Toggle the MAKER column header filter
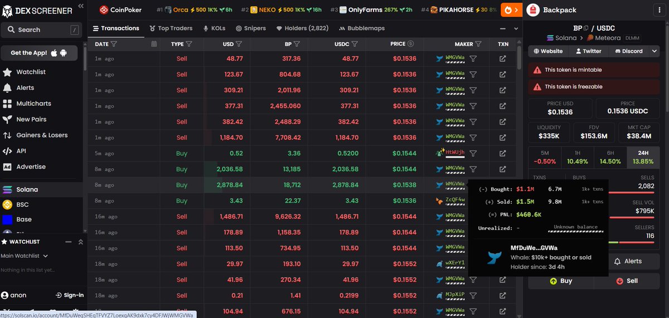Screen dimensions: 669x318 (478, 43)
